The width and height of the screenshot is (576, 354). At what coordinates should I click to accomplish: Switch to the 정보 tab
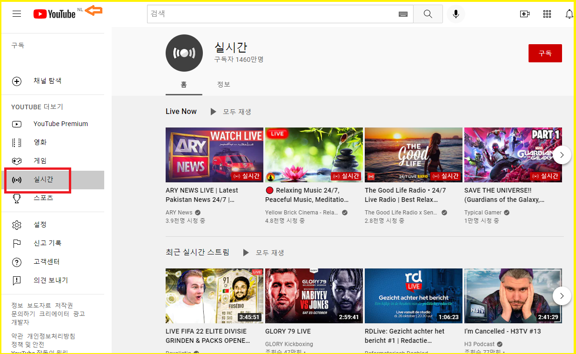[224, 84]
